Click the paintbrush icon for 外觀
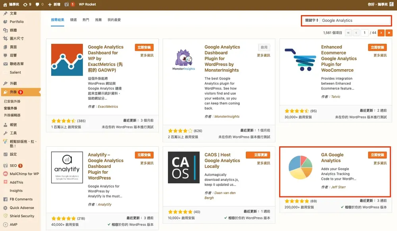The height and width of the screenshot is (231, 397). [x=5, y=83]
